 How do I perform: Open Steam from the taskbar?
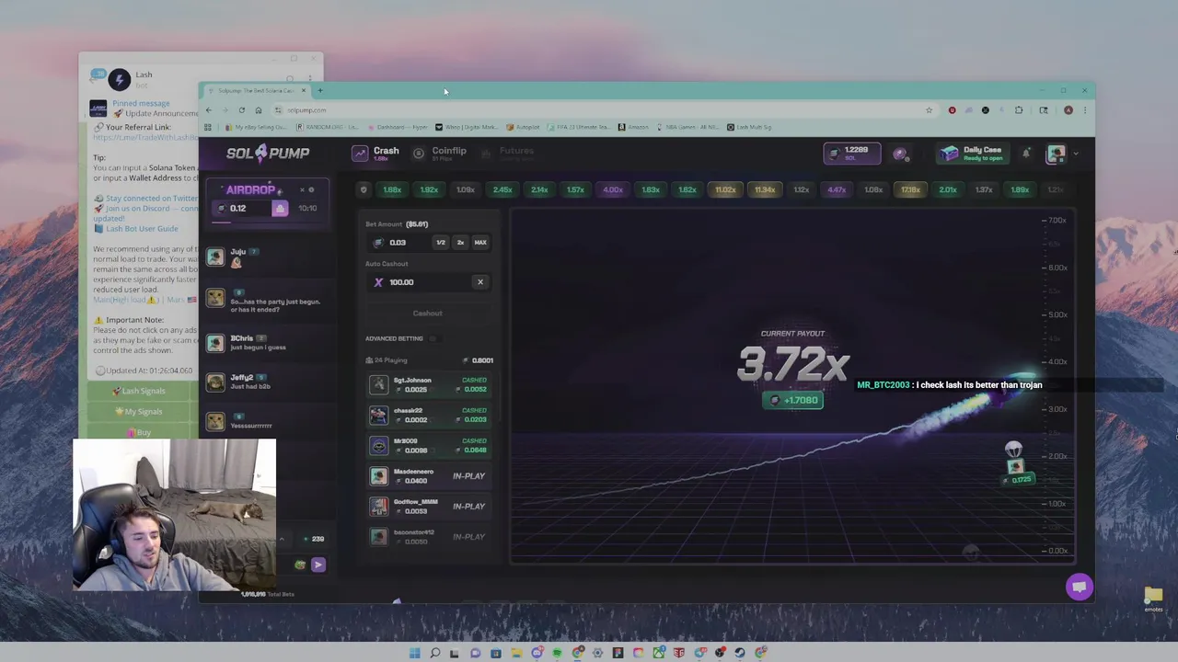(741, 653)
